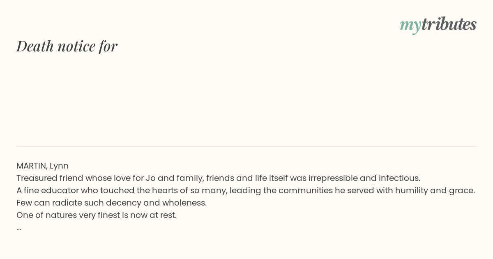Click the green 'my' part of logo
The image size is (493, 259).
[x=410, y=26]
